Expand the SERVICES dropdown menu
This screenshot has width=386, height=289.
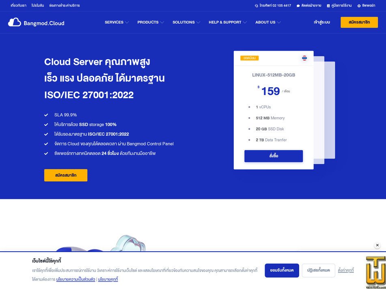[116, 22]
